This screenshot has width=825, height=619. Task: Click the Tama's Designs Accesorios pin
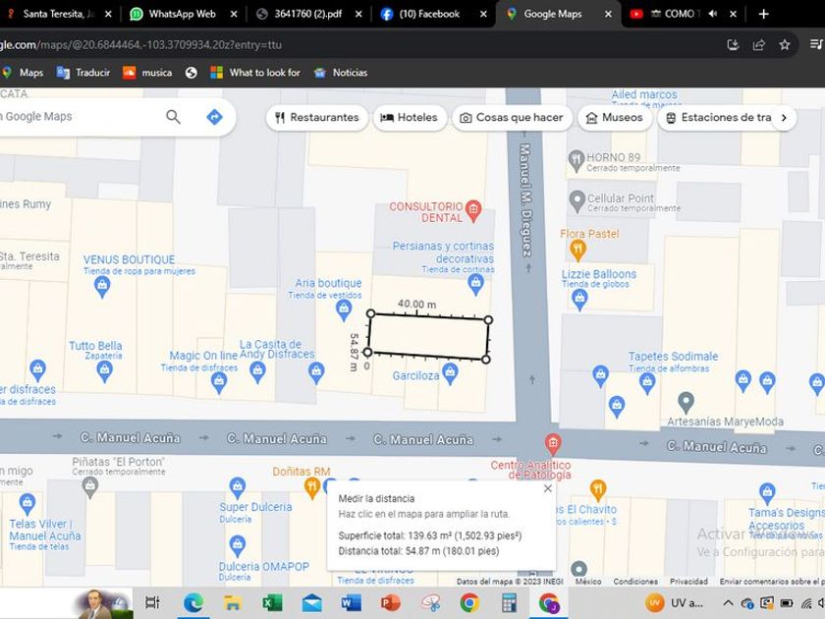(x=767, y=493)
